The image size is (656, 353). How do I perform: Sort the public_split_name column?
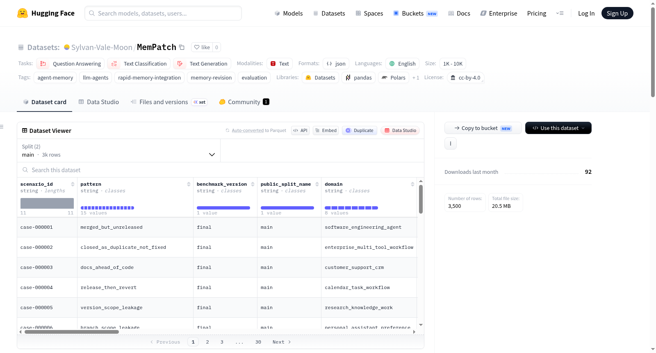pos(317,184)
